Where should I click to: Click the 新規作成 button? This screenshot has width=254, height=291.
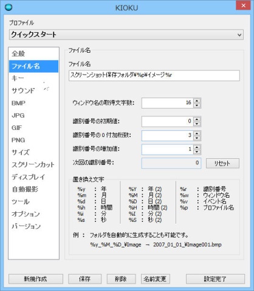pos(36,279)
